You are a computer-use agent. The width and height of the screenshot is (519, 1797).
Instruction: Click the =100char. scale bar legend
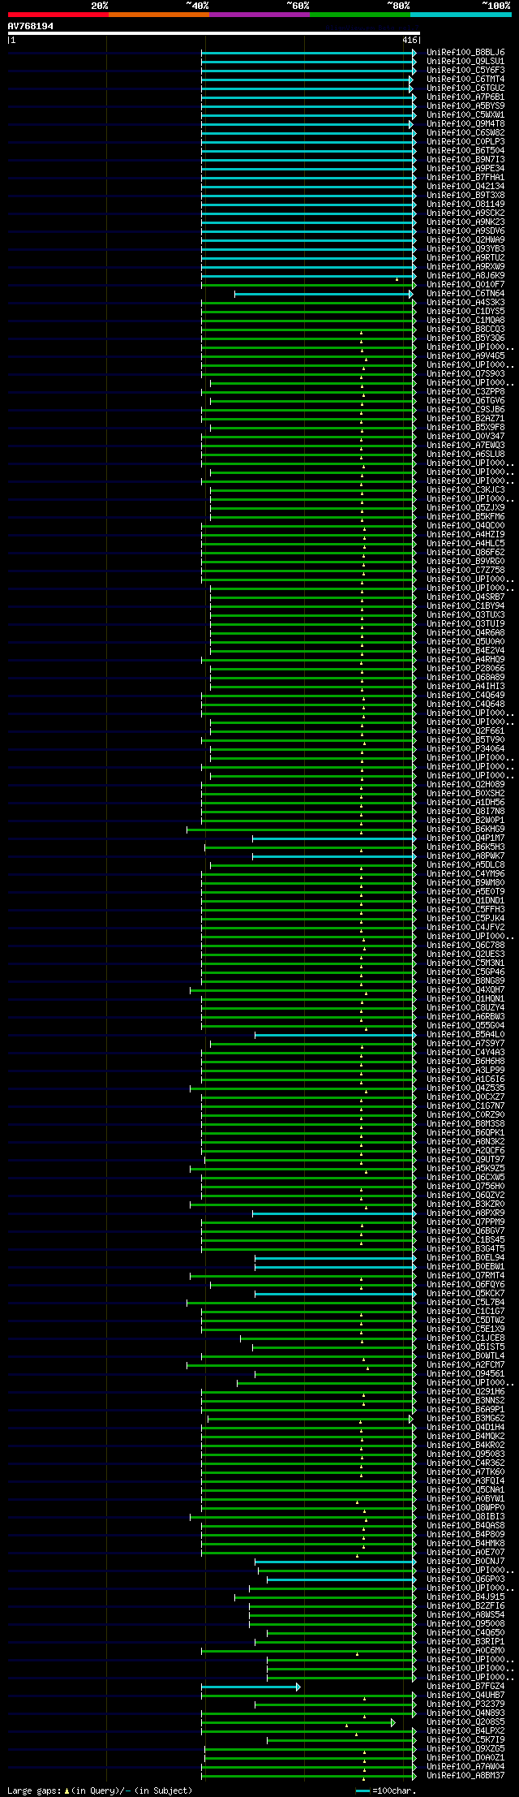point(386,1790)
